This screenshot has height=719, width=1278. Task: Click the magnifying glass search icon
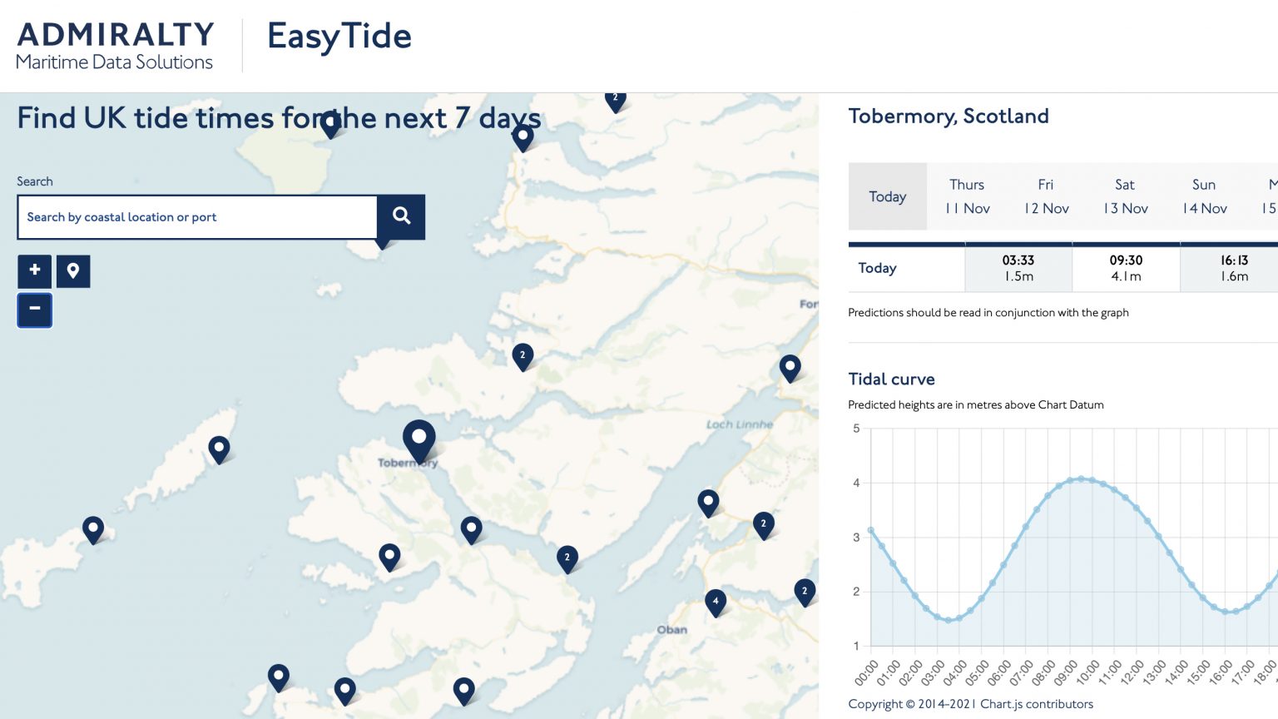pos(401,216)
